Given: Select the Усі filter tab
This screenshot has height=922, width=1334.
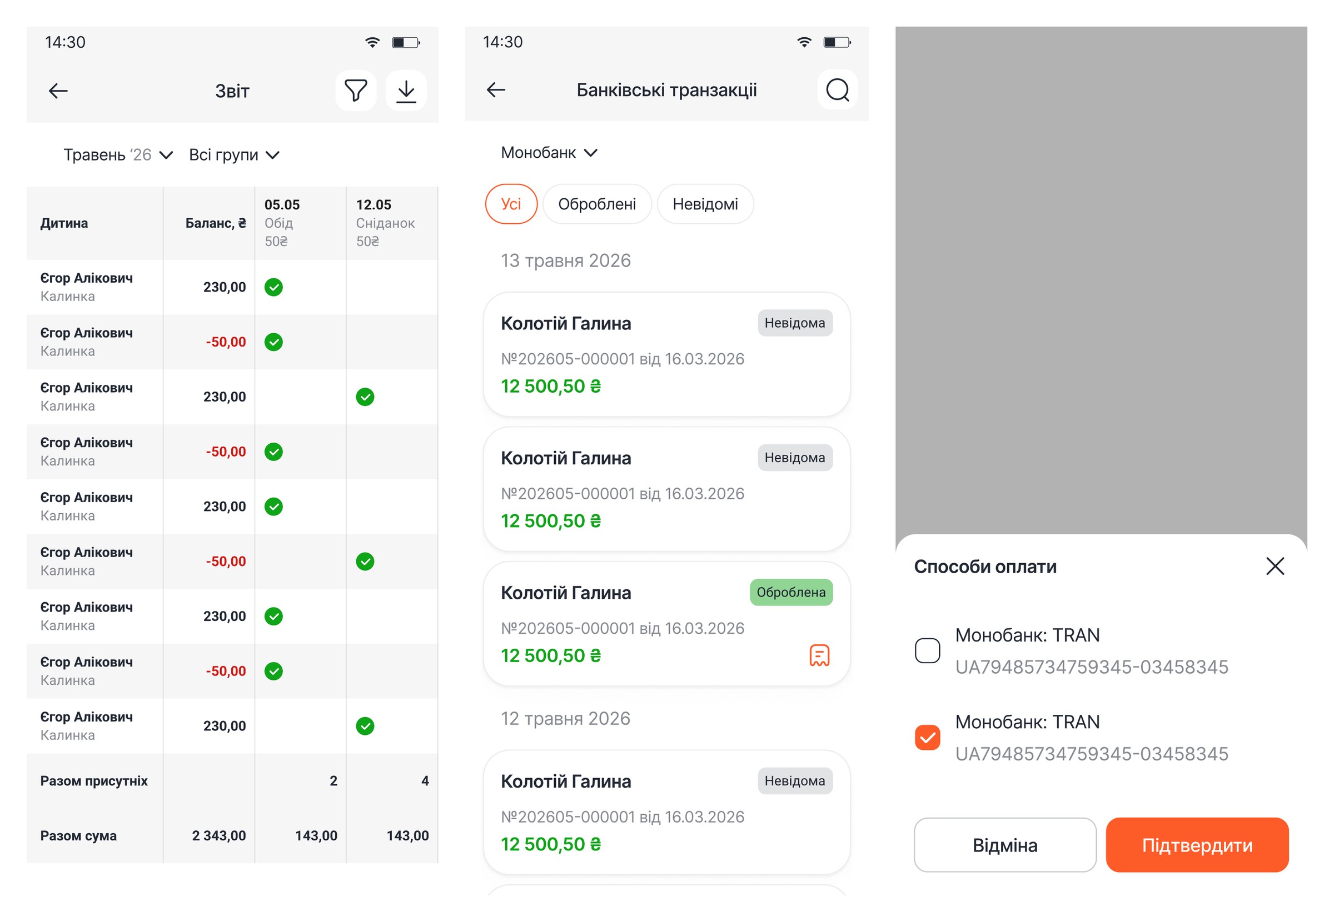Looking at the screenshot, I should pos(511,204).
